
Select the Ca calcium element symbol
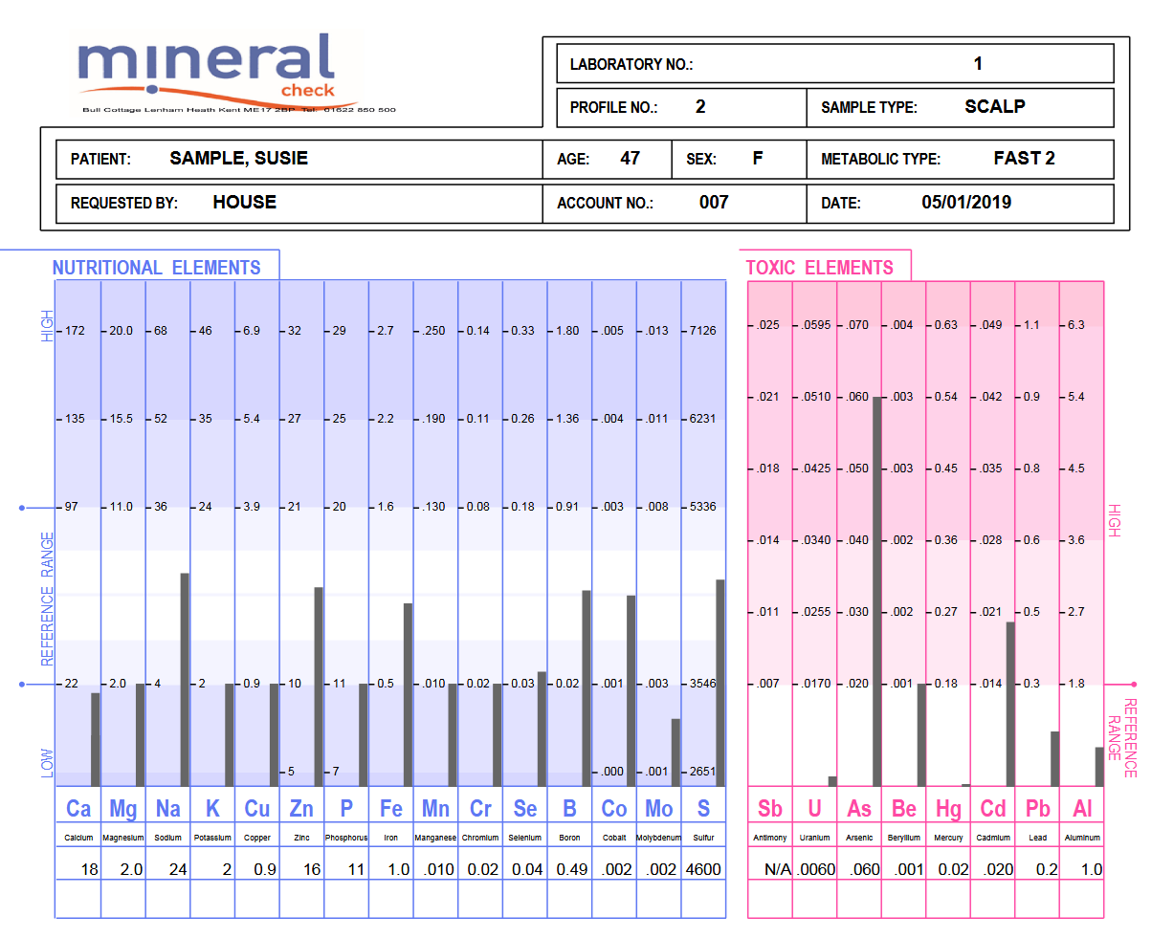(77, 808)
